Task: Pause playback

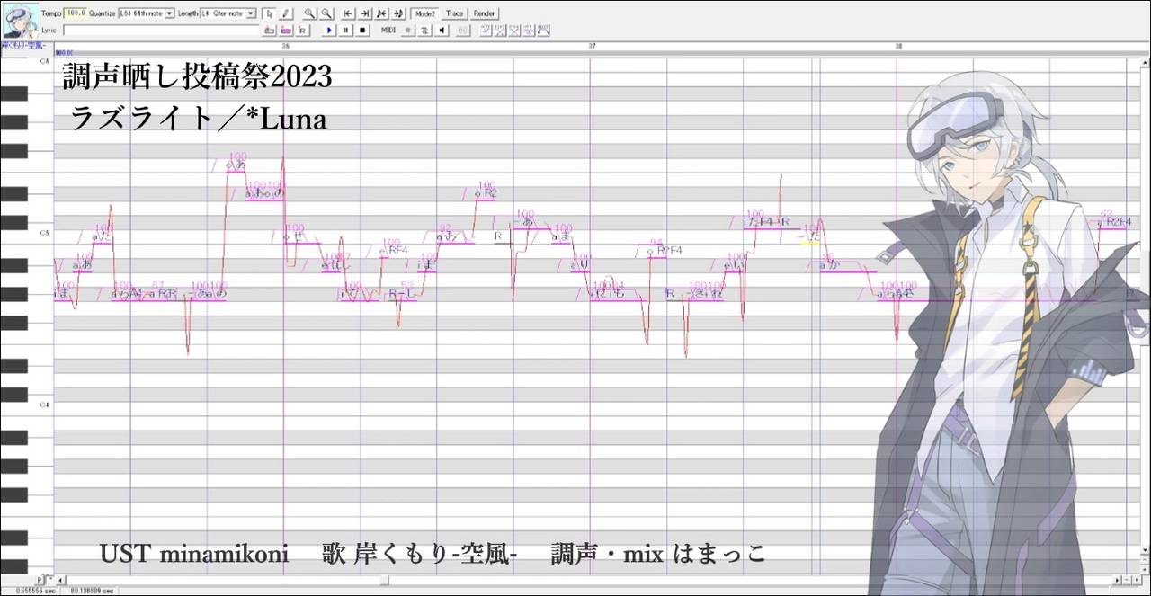Action: tap(346, 31)
